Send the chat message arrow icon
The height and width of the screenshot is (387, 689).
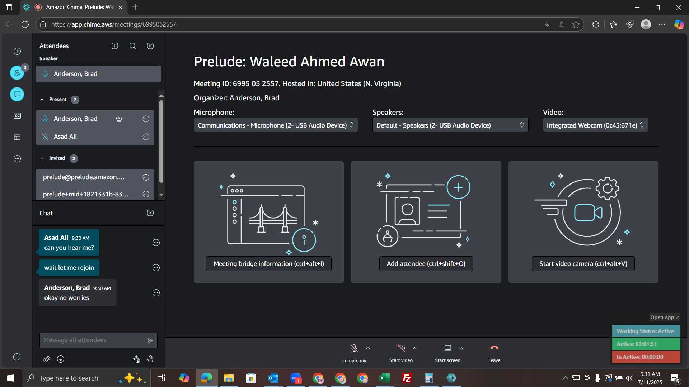click(150, 340)
